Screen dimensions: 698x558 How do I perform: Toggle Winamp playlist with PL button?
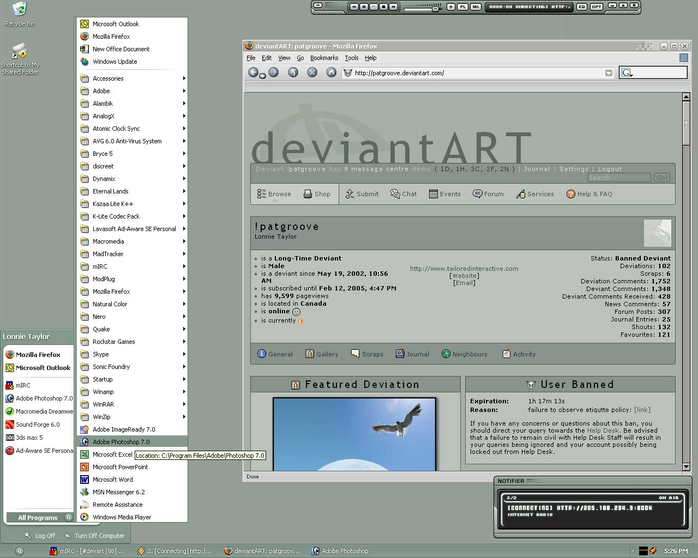pyautogui.click(x=463, y=7)
